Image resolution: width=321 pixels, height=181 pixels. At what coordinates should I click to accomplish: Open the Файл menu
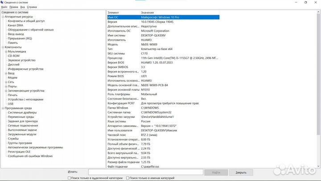pos(4,7)
